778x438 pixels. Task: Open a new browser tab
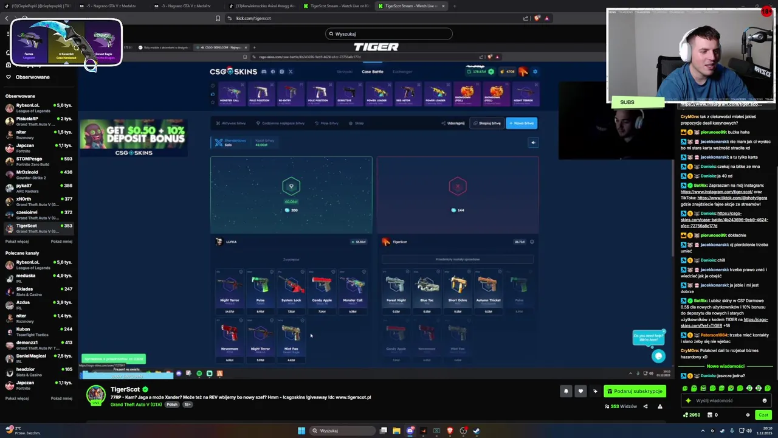point(455,6)
